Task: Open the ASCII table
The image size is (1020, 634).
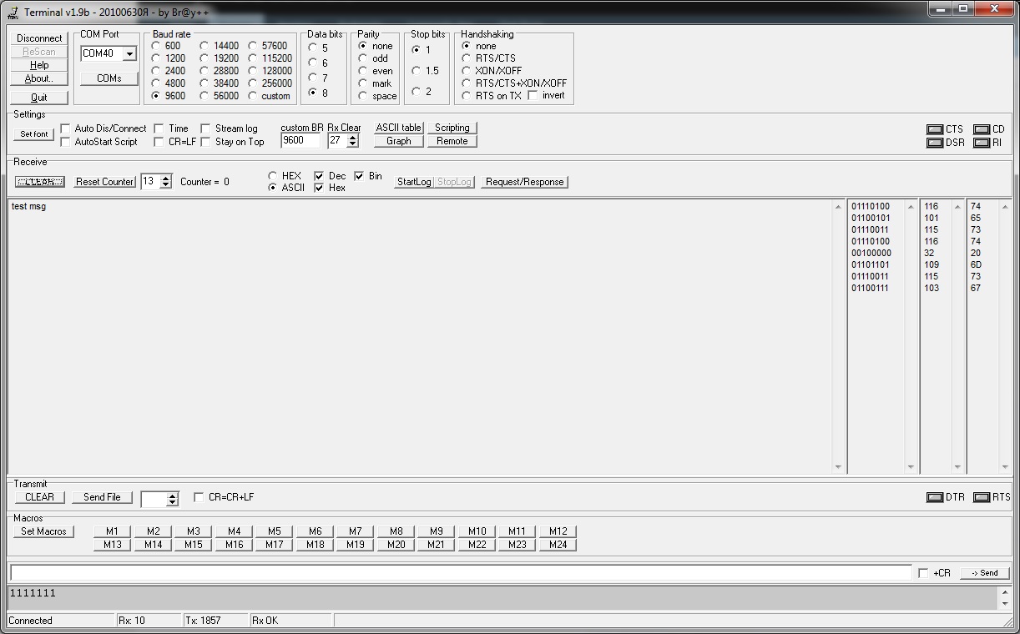Action: pyautogui.click(x=399, y=128)
